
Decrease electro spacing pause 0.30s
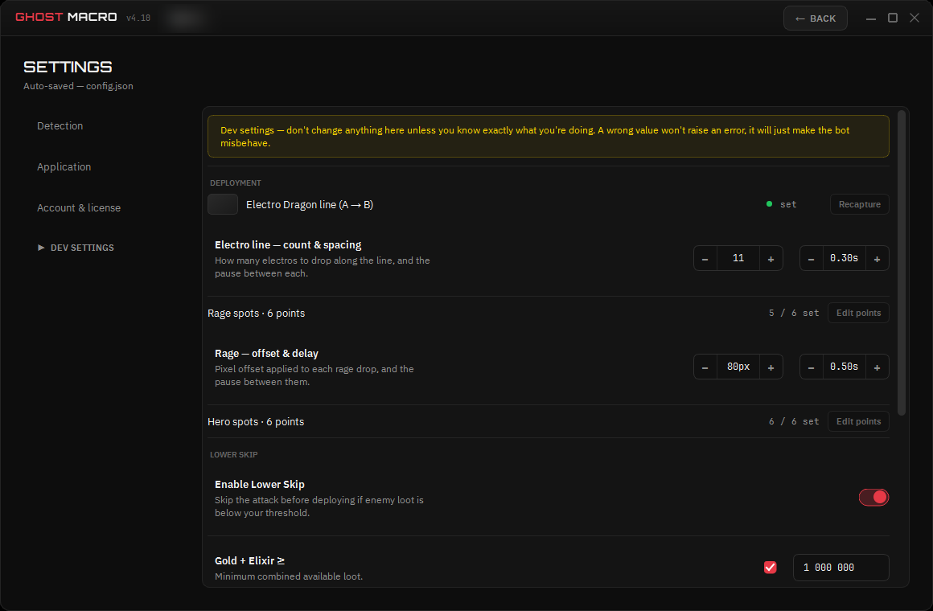point(811,258)
